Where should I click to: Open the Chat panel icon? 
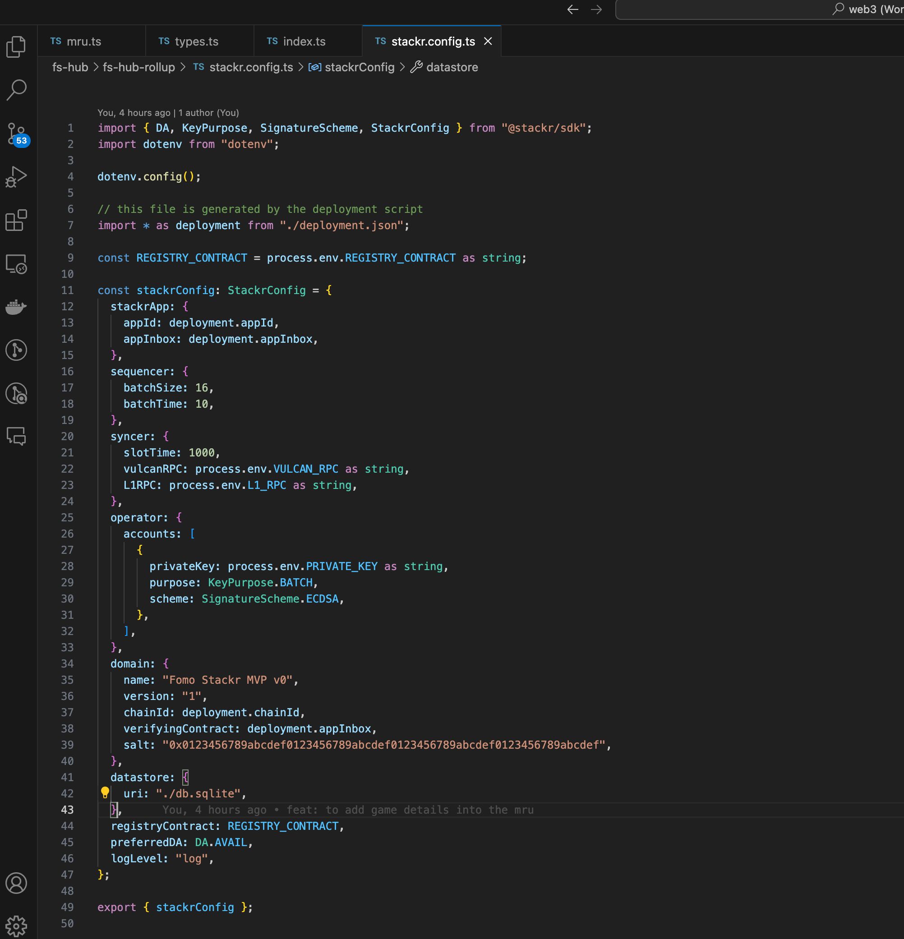[x=16, y=437]
